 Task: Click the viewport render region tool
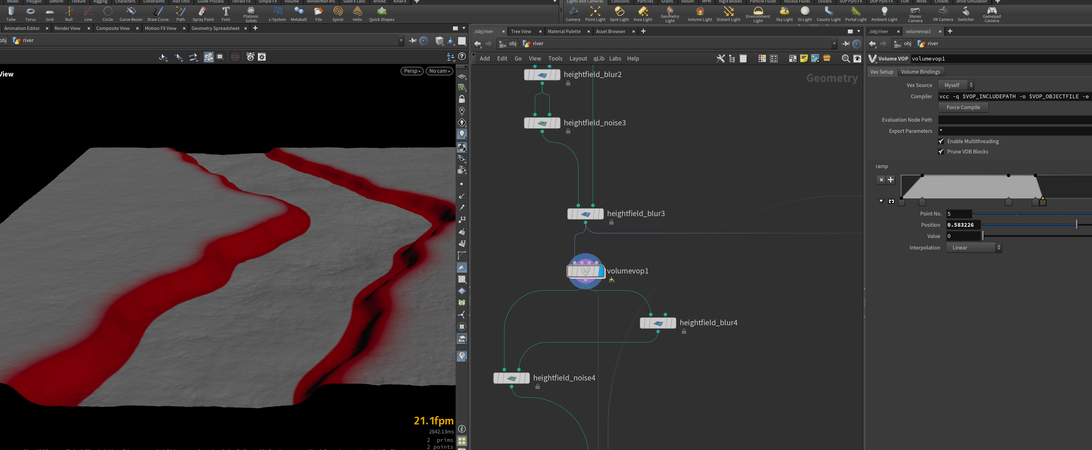pyautogui.click(x=220, y=57)
